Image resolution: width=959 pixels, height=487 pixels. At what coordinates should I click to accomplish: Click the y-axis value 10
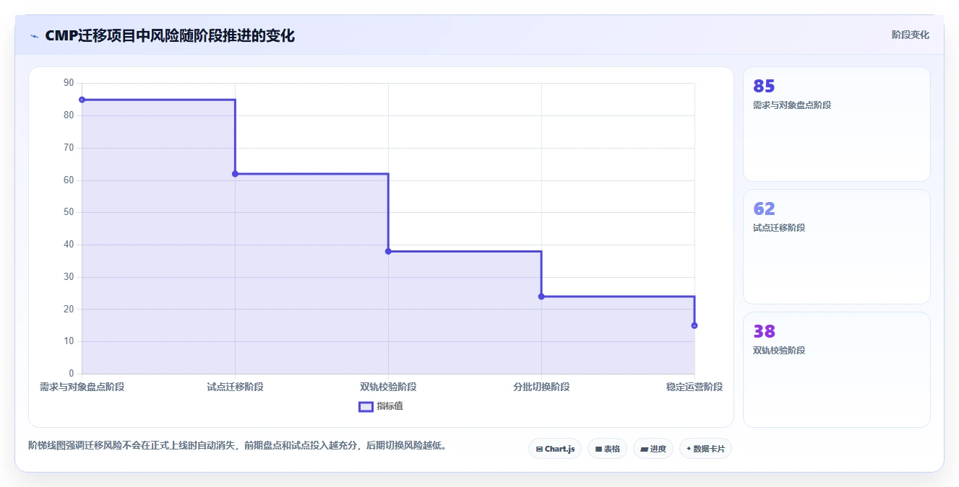(69, 341)
